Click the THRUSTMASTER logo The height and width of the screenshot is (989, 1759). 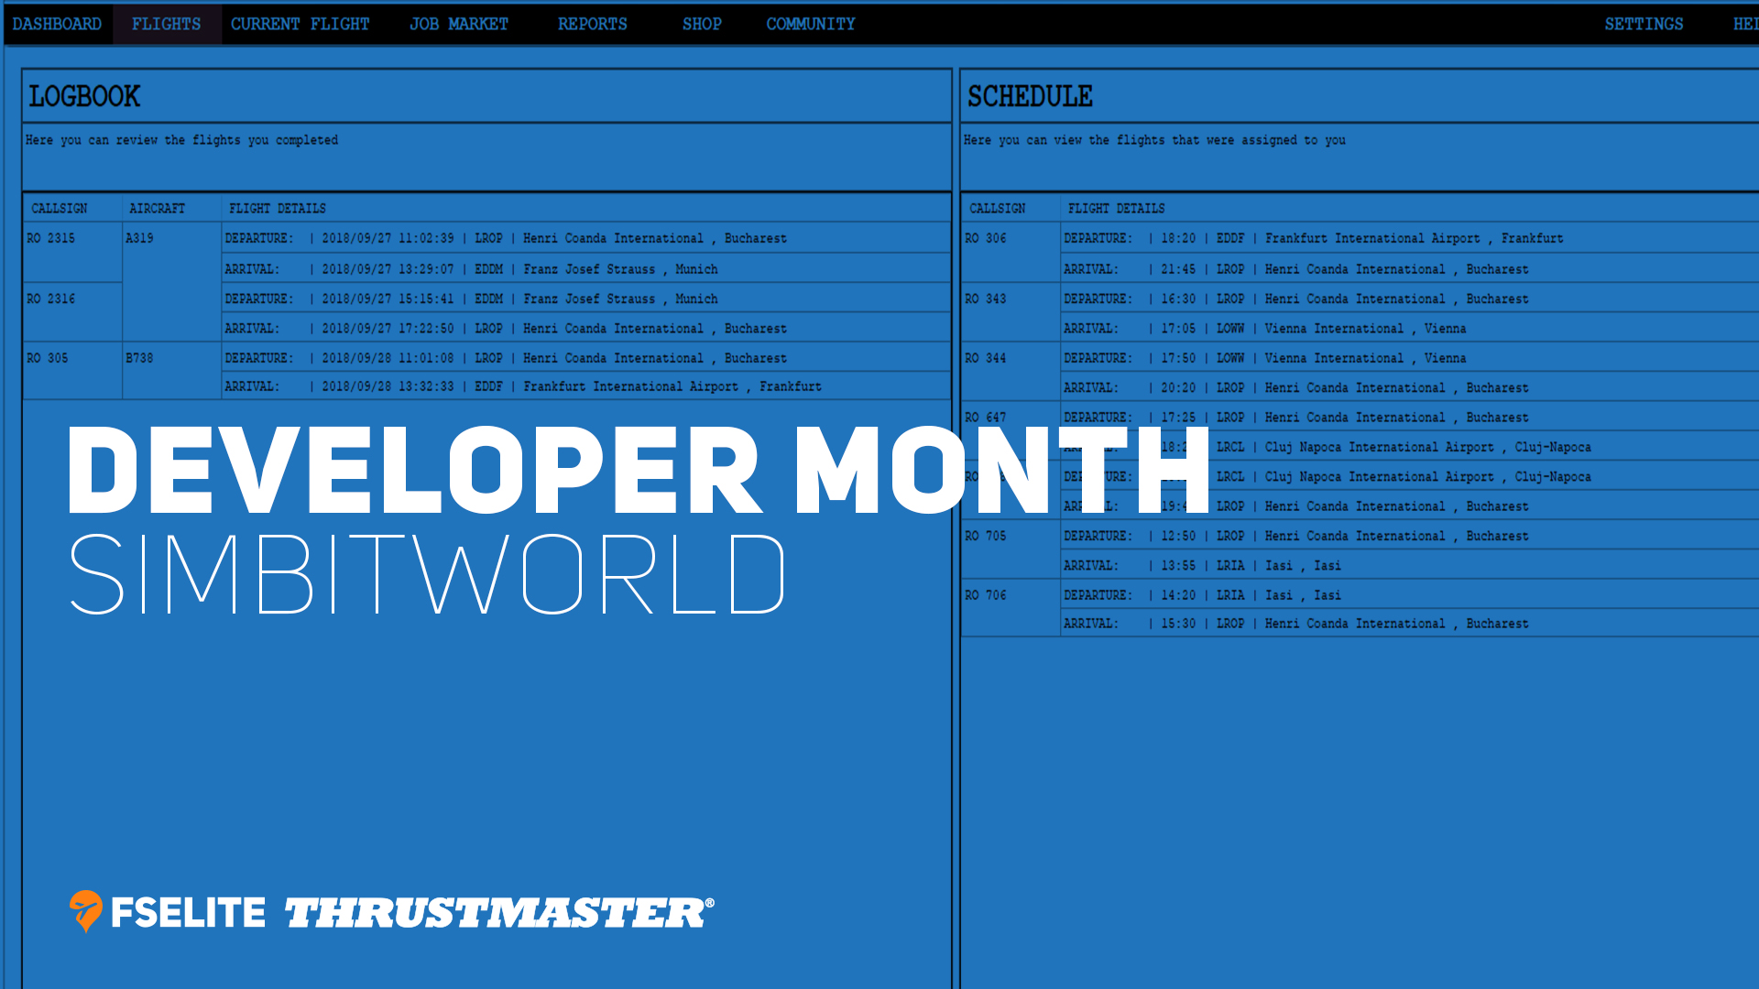tap(499, 912)
